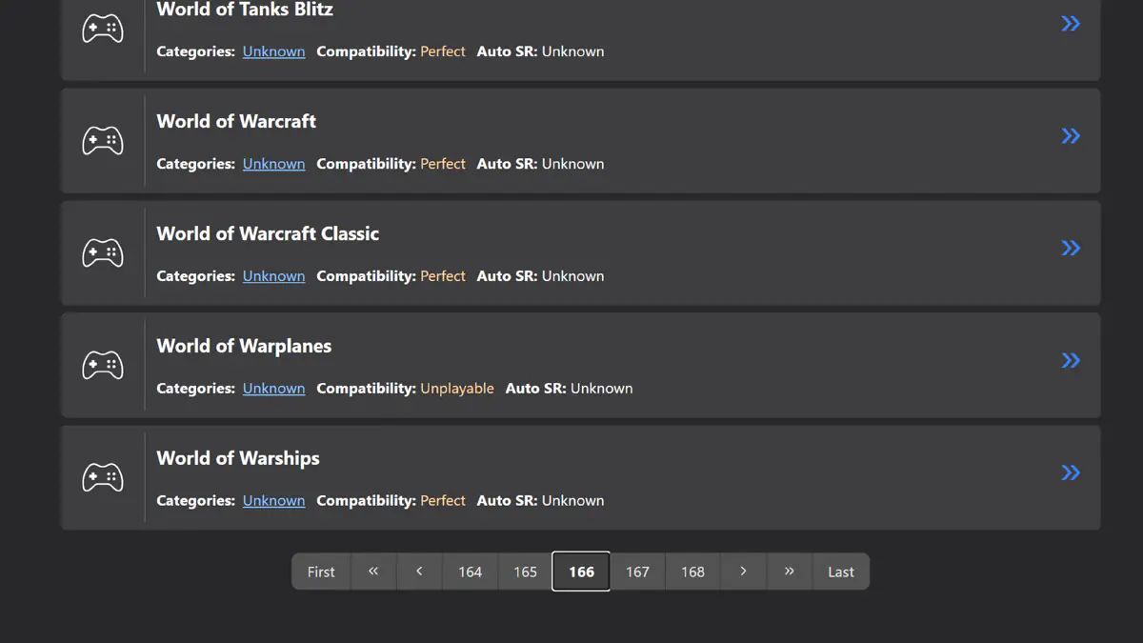Screen dimensions: 1143x643
Task: Open World of Tanks Blitz details arrow
Action: [x=1071, y=24]
